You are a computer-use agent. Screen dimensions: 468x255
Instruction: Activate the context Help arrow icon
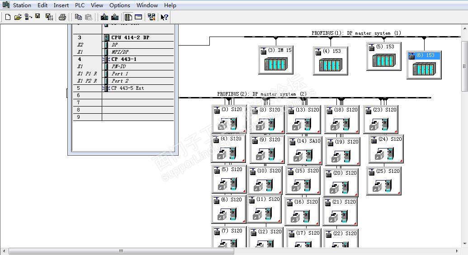(x=165, y=17)
